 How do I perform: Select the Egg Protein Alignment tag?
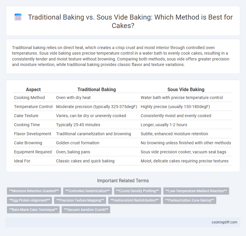tap(29, 200)
